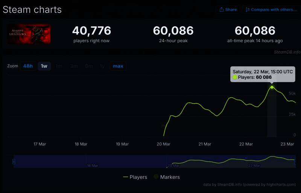Toggle the Markers series in legend
This screenshot has height=193, width=301.
tap(170, 177)
